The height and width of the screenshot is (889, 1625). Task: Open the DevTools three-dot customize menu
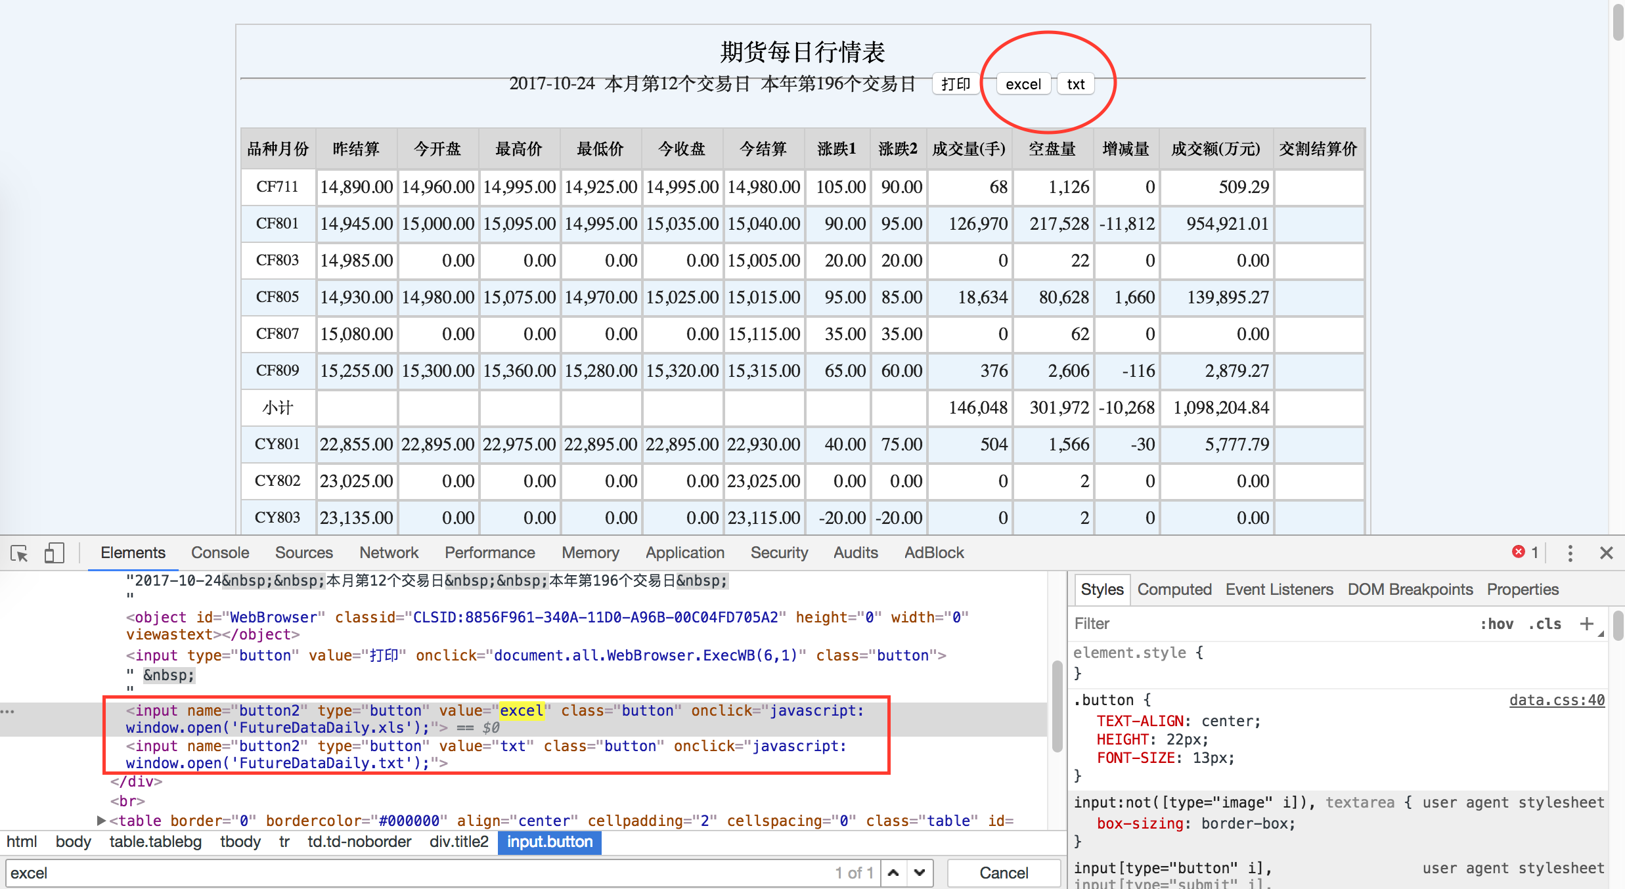(1570, 553)
